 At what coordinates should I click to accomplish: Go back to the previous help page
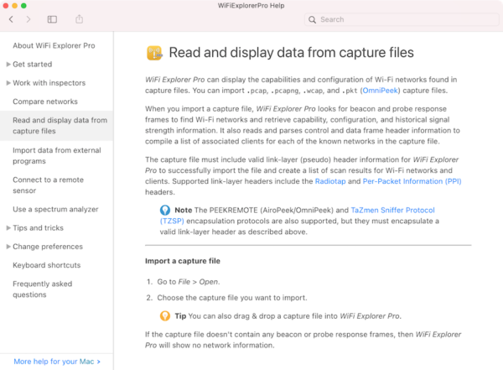tap(11, 19)
